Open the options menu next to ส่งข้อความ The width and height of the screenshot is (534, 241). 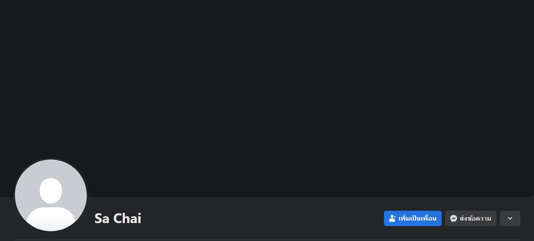510,218
